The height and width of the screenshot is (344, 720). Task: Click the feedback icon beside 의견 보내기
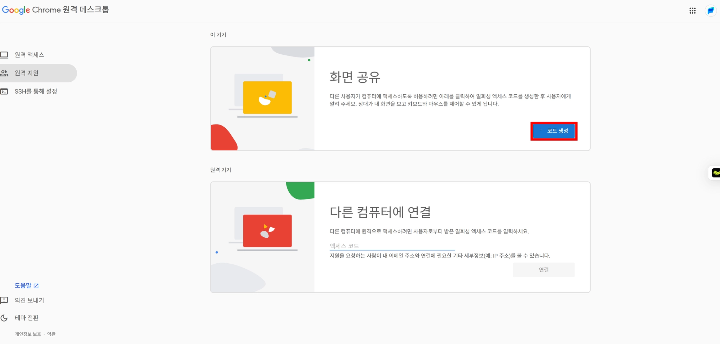click(4, 300)
